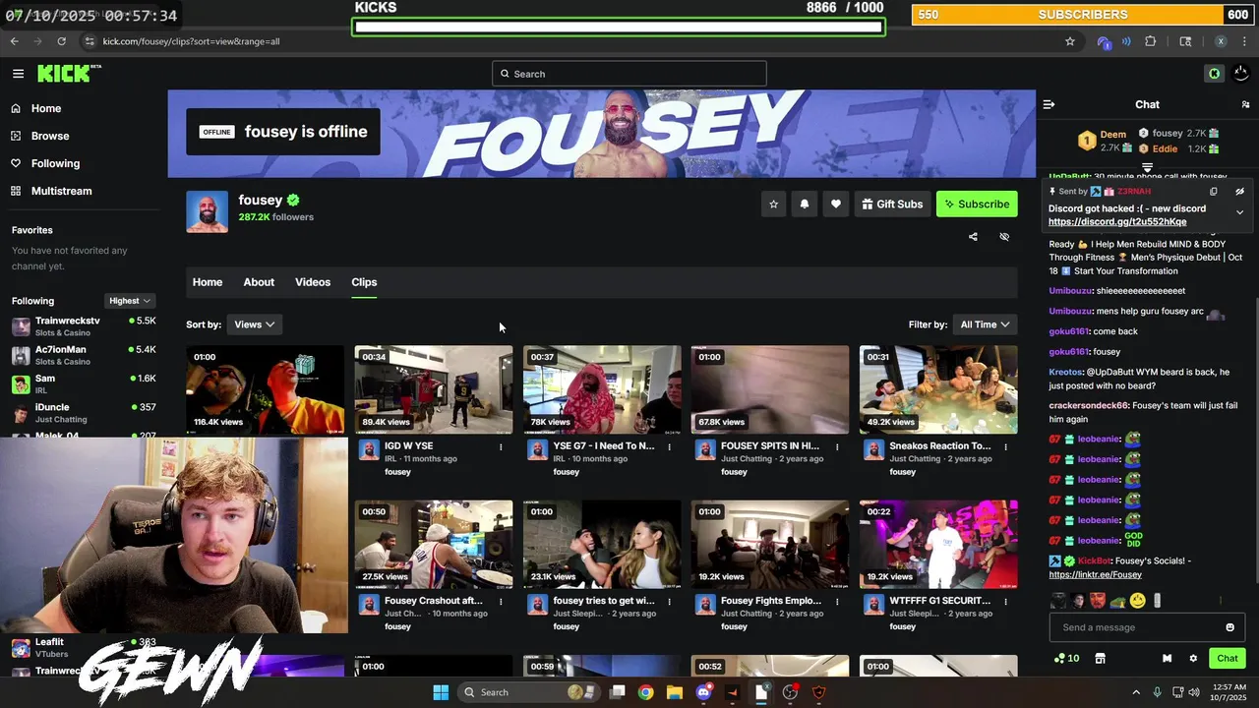Click the M moderator icon in chat
Image resolution: width=1259 pixels, height=708 pixels.
tap(1167, 658)
